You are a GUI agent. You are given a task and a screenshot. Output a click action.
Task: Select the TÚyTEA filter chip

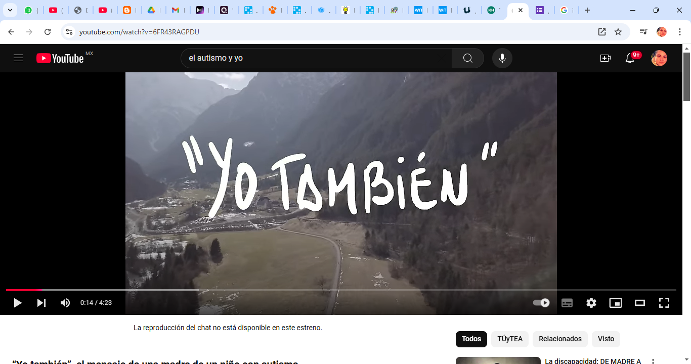tap(510, 339)
